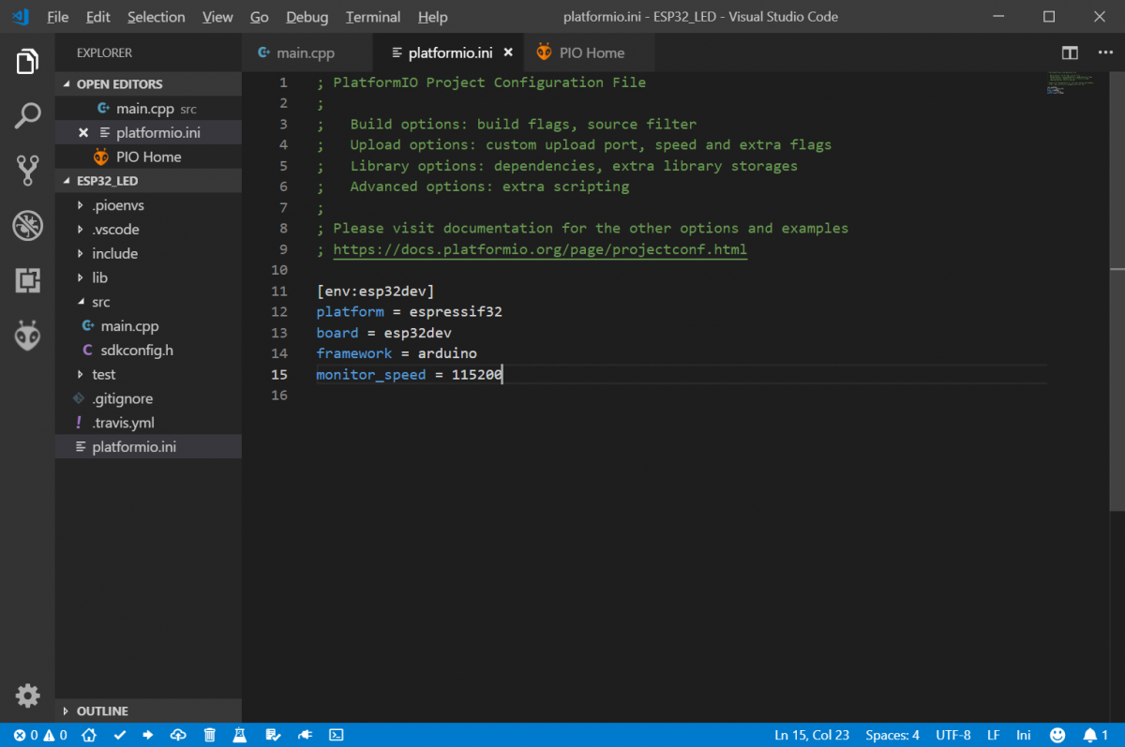Open the Terminal menu
1125x747 pixels.
(x=375, y=17)
